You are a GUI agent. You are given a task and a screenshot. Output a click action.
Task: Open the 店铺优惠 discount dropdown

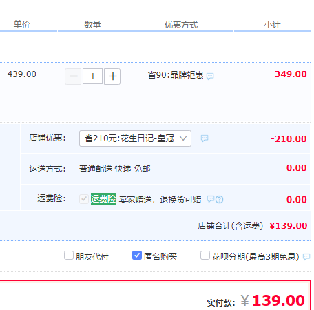point(135,138)
